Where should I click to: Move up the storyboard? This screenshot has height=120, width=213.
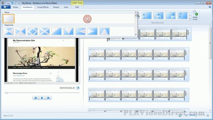[210, 26]
